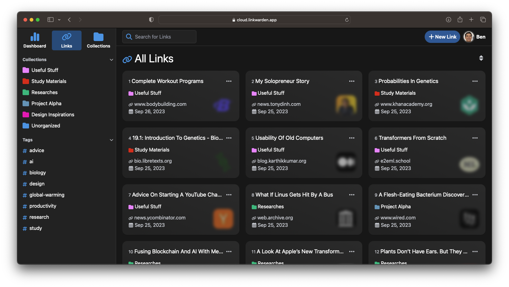Reload the page with refresh icon

pos(347,20)
